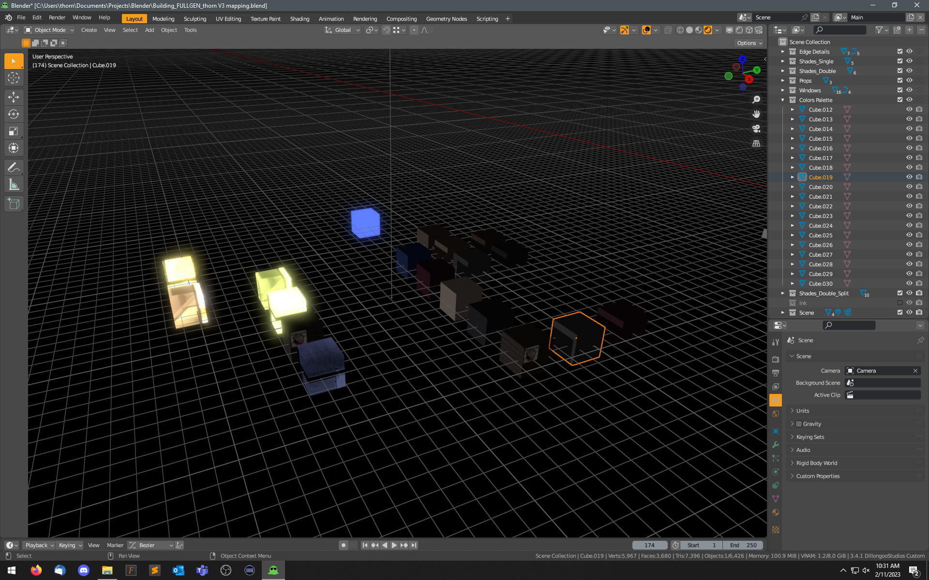Image resolution: width=929 pixels, height=580 pixels.
Task: Open the Playback popover
Action: (39, 545)
